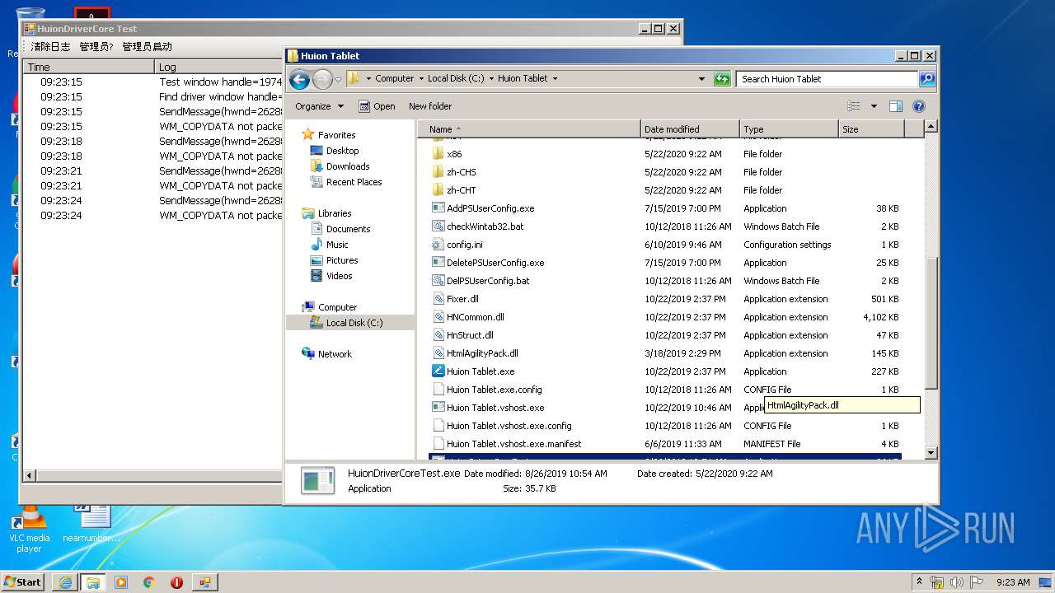1055x593 pixels.
Task: Select Huion Tablet.vshost.exe file
Action: (x=495, y=408)
